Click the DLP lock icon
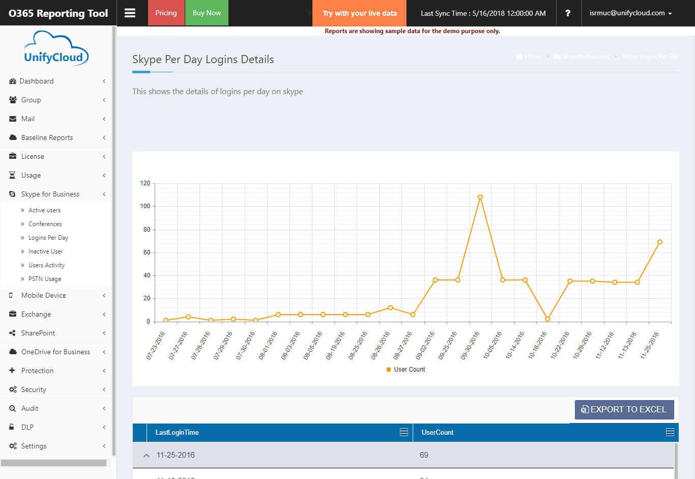 (x=12, y=427)
